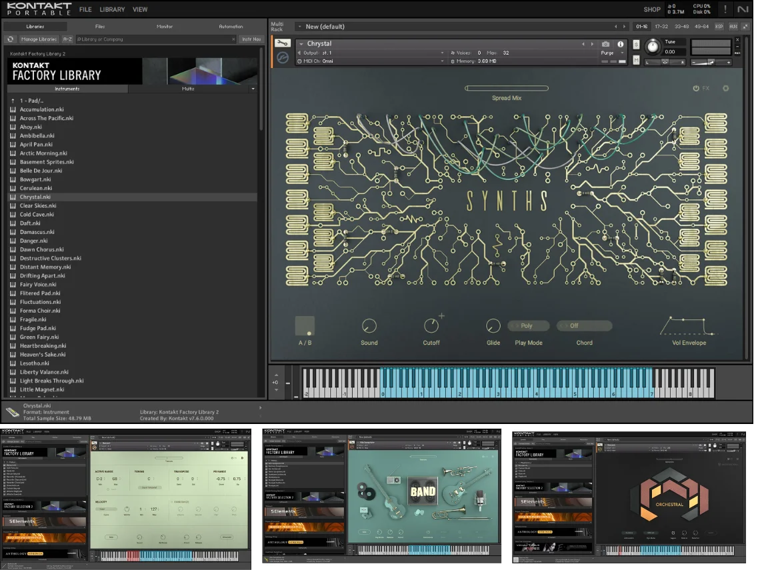Click the Vol Envelope shape icon

point(689,326)
